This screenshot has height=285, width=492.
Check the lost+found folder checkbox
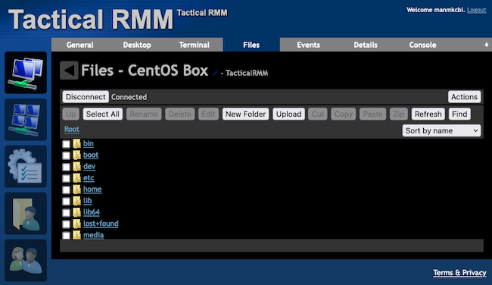pos(66,224)
